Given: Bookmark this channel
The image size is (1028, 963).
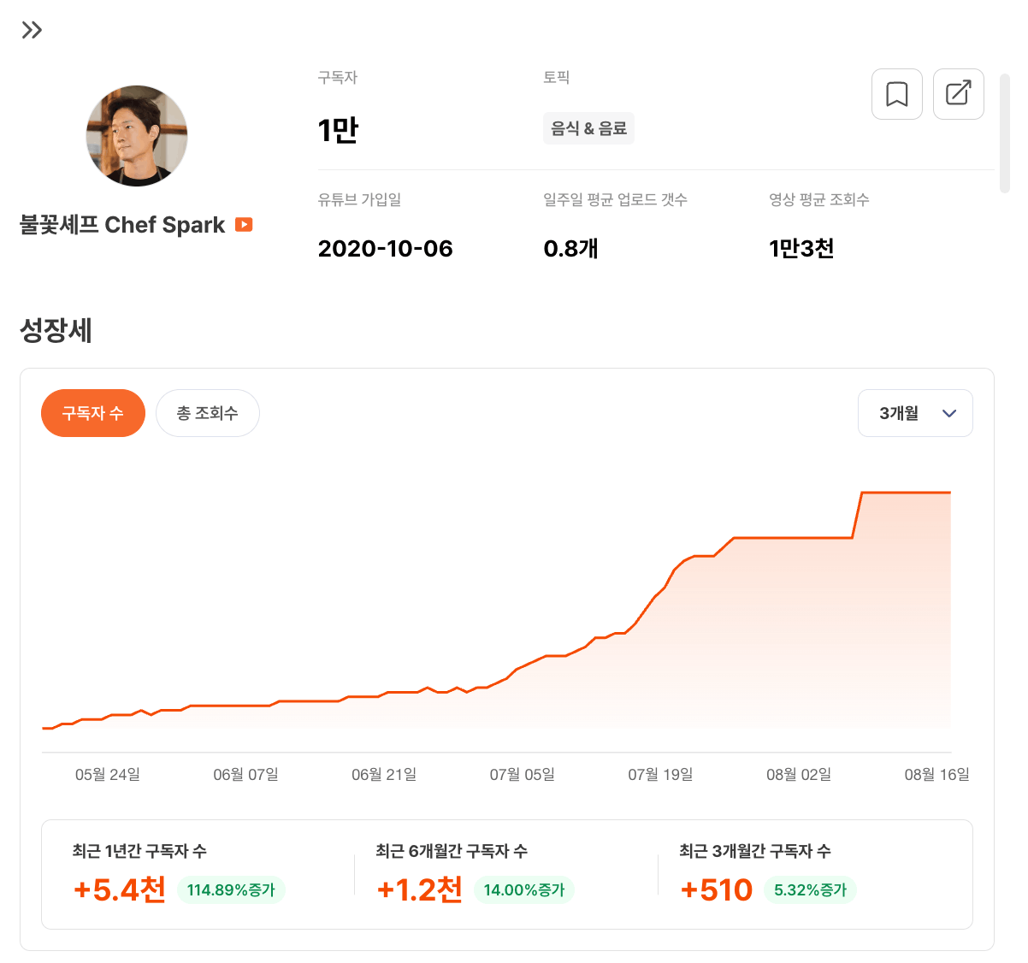Looking at the screenshot, I should pos(896,94).
